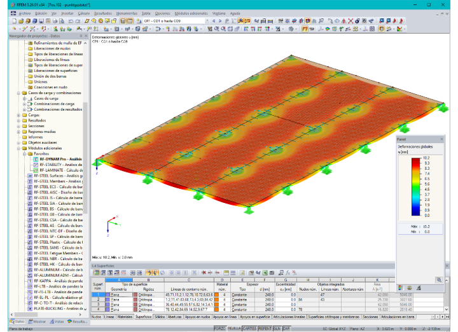Expand Combinaciones de carga tree node
458x332 pixels.
point(25,104)
